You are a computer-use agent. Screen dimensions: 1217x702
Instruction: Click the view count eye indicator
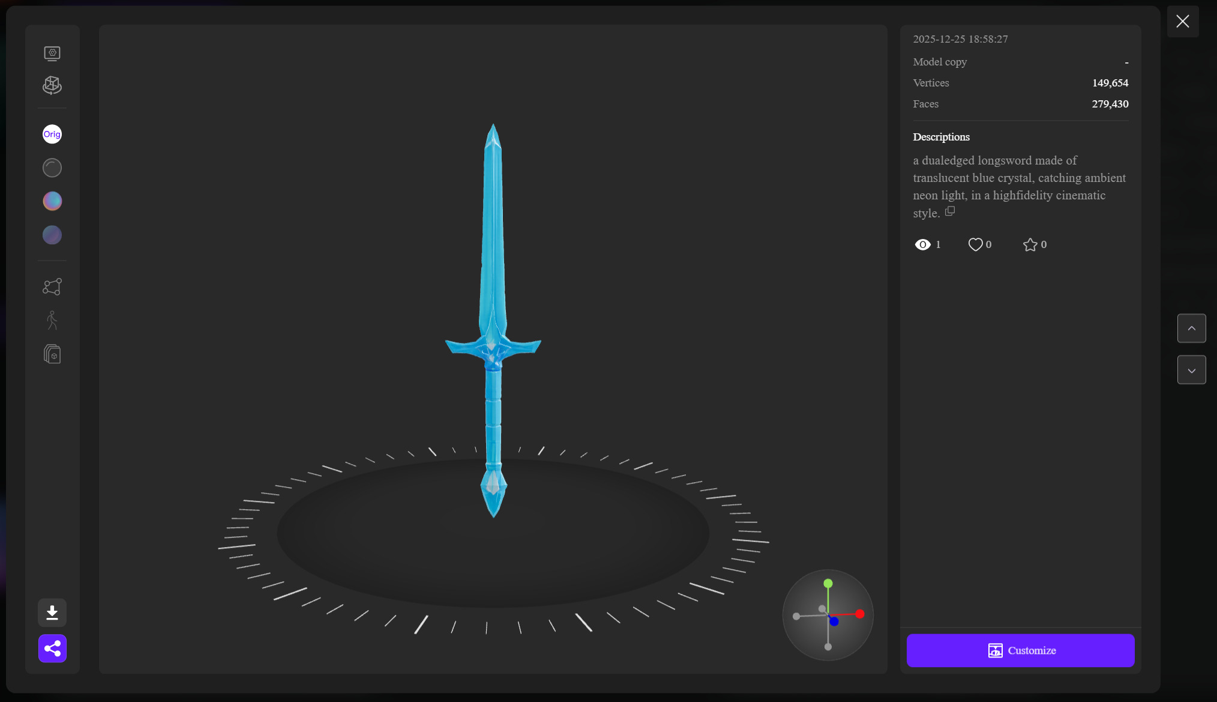pos(922,244)
